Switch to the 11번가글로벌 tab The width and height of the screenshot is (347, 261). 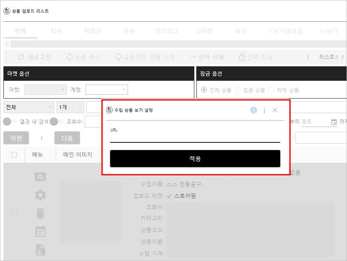point(284,31)
